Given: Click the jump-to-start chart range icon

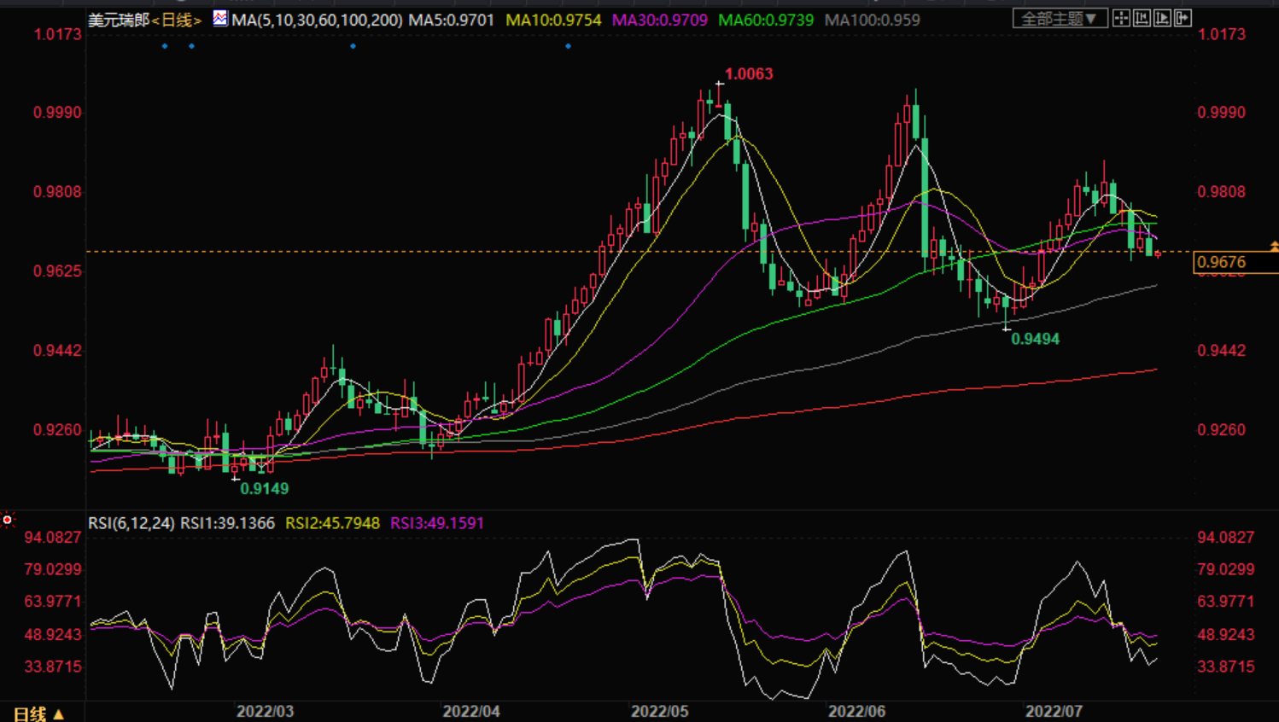Looking at the screenshot, I should (x=1142, y=18).
